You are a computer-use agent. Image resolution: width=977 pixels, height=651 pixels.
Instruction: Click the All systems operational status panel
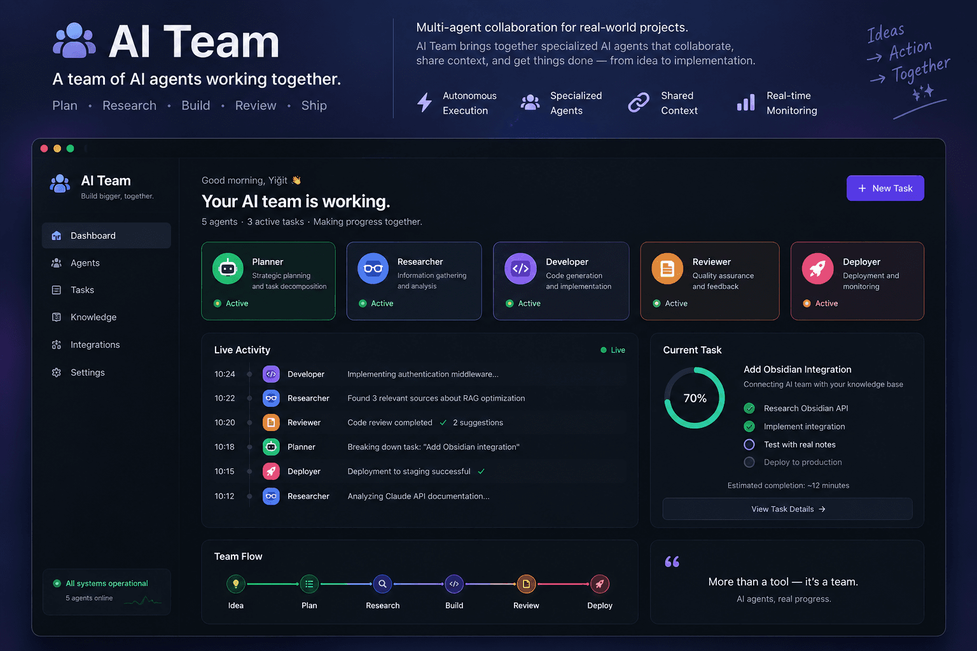pos(106,592)
